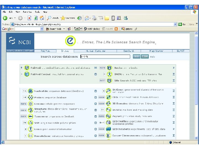Click the Entrez 'e' logo

coord(70,41)
